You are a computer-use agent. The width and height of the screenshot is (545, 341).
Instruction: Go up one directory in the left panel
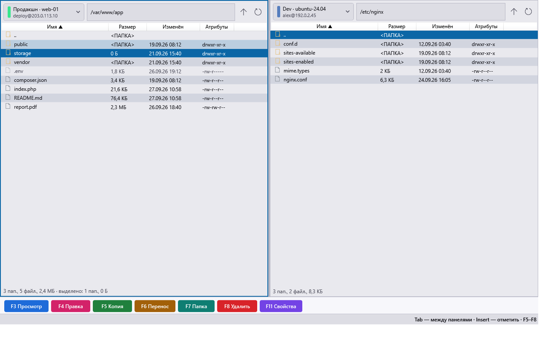click(244, 12)
